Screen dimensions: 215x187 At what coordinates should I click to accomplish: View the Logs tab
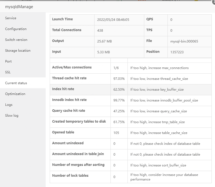[x=9, y=105]
